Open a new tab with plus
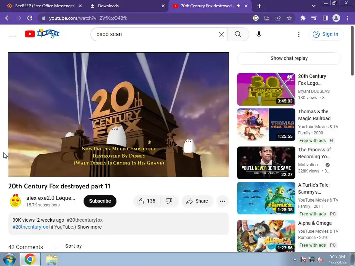 click(x=259, y=6)
